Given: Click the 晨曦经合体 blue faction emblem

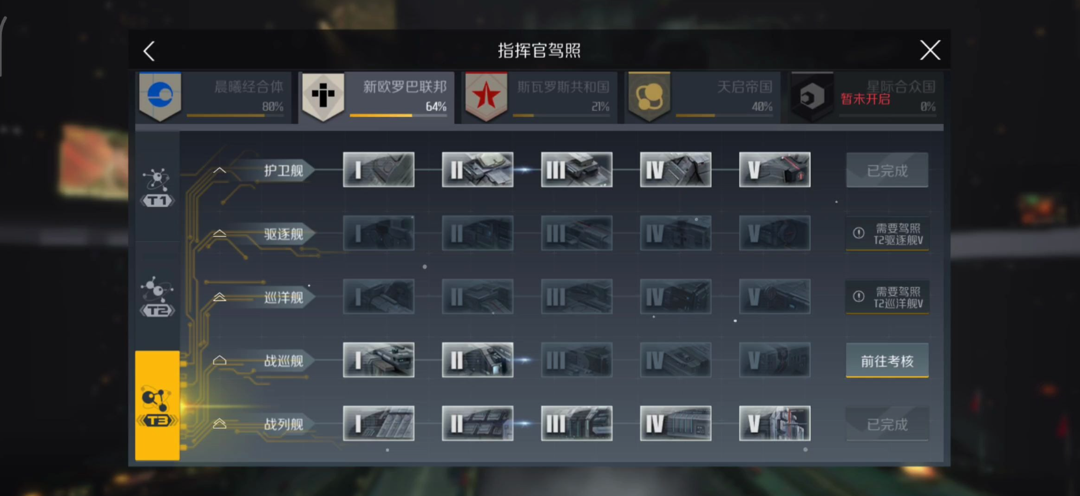Looking at the screenshot, I should [160, 96].
